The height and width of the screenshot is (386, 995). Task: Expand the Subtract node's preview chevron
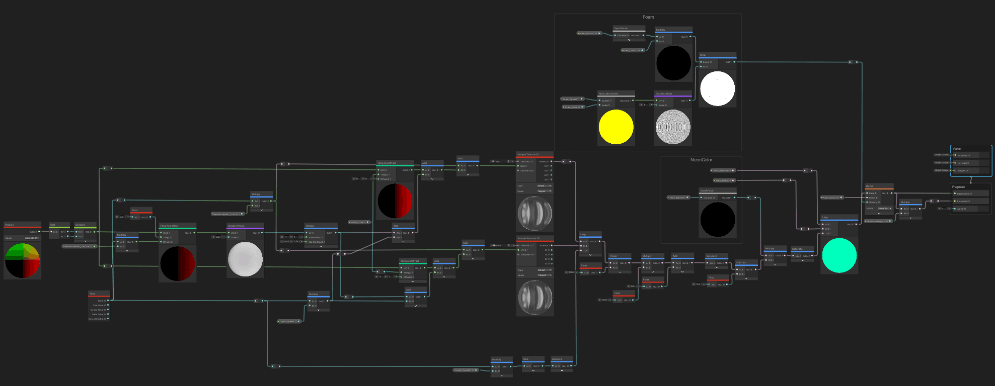746,278
